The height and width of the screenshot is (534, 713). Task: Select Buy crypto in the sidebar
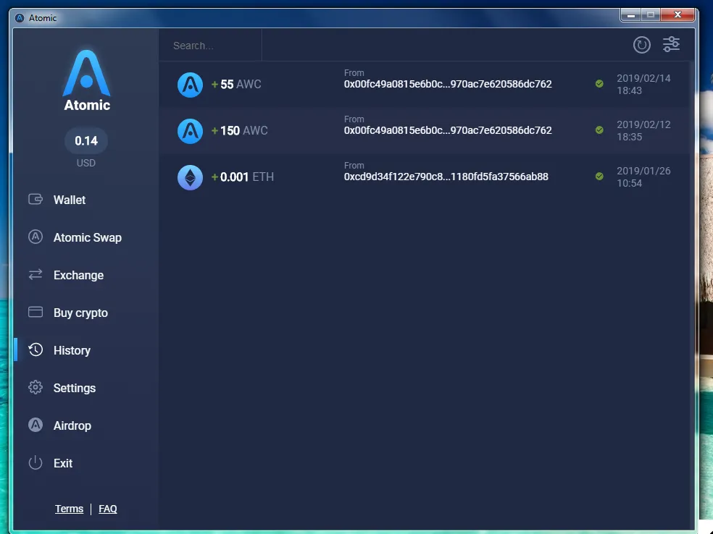(x=80, y=313)
